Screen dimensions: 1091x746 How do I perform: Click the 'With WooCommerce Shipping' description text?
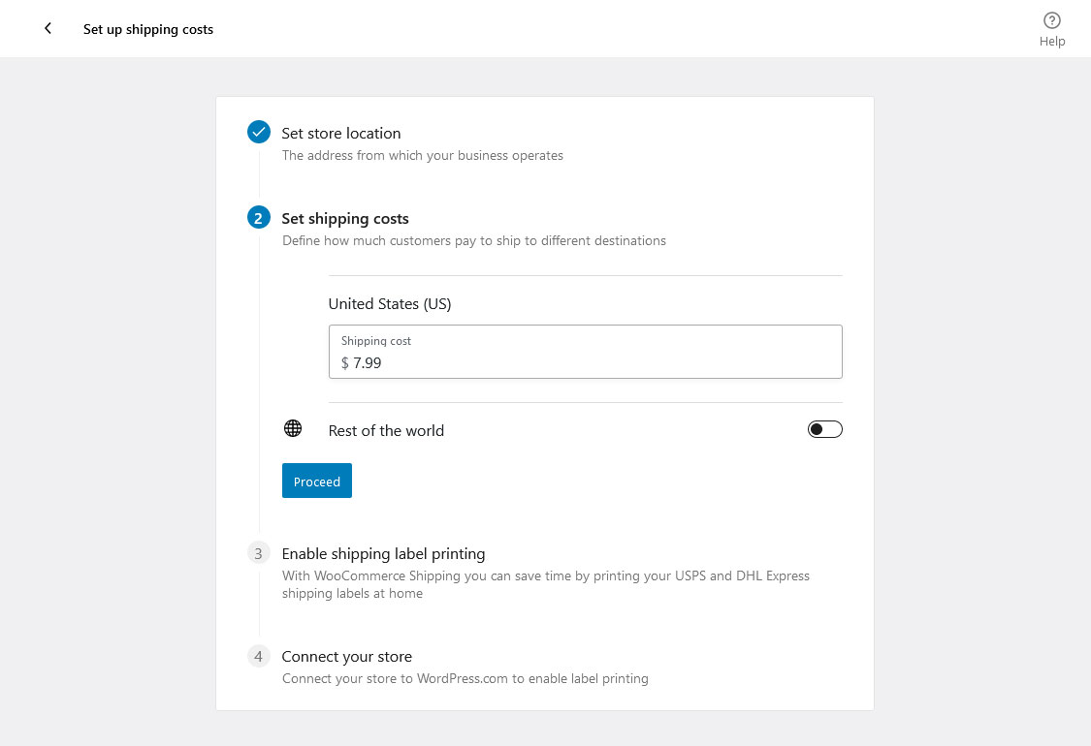(x=545, y=584)
